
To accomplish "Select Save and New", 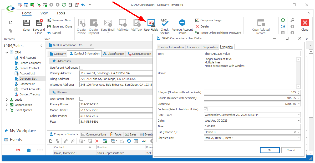I will tap(59, 20).
